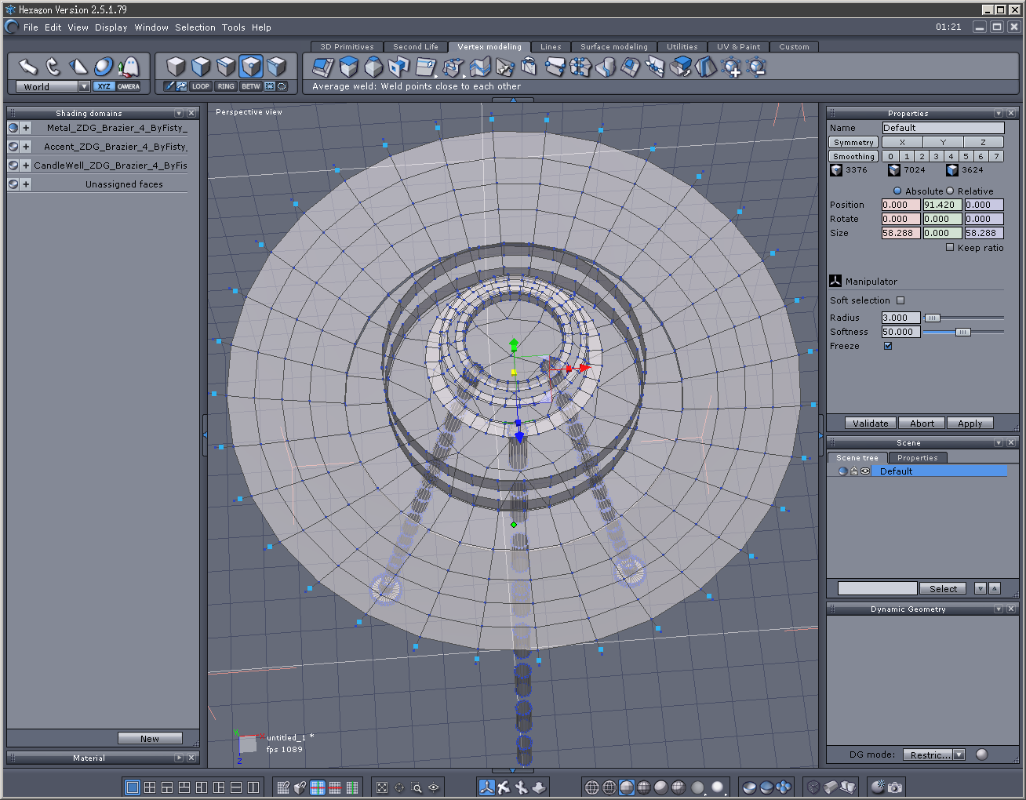This screenshot has height=800, width=1026.
Task: Adjust the Softness slider handle
Action: point(962,332)
